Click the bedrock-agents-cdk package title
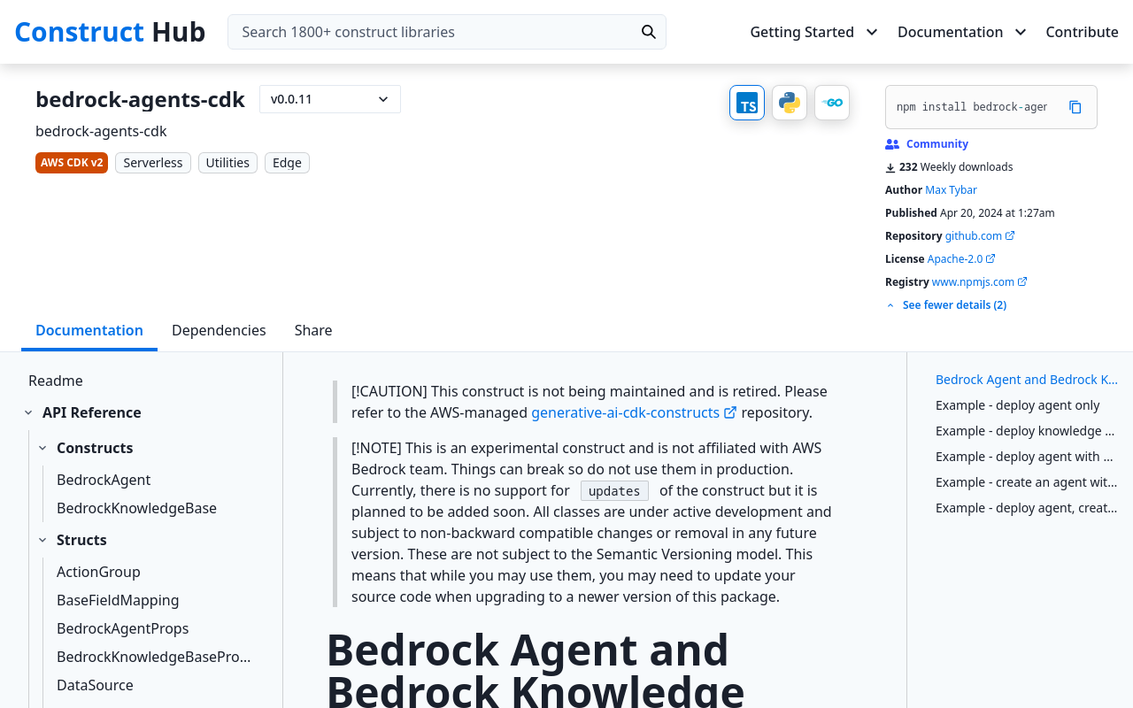 [140, 99]
